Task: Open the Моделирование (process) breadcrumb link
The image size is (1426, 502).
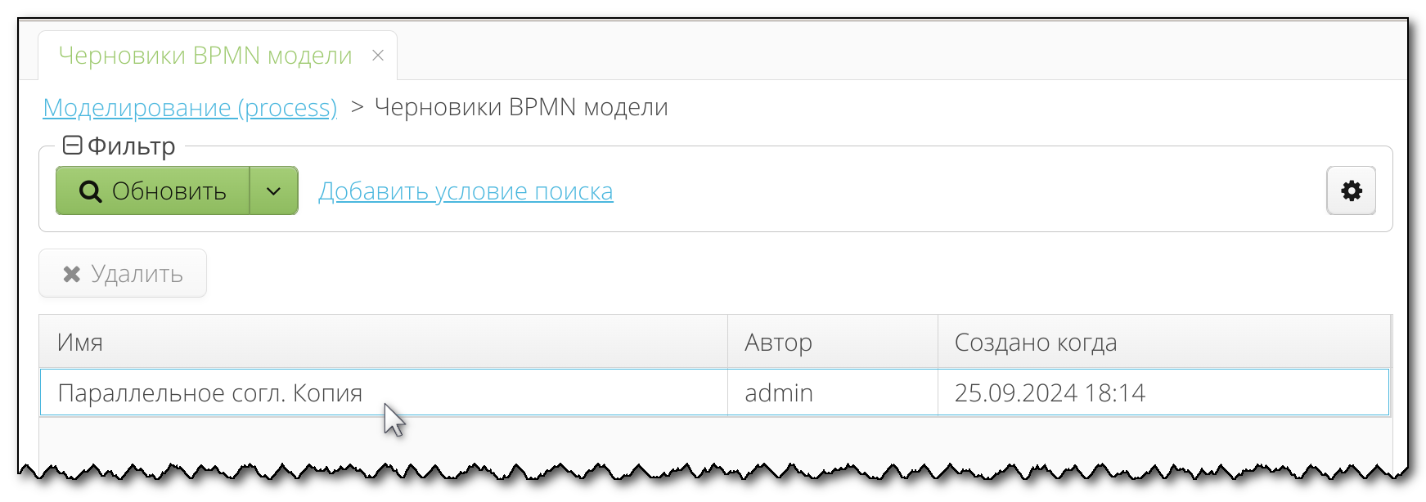Action: click(x=190, y=107)
